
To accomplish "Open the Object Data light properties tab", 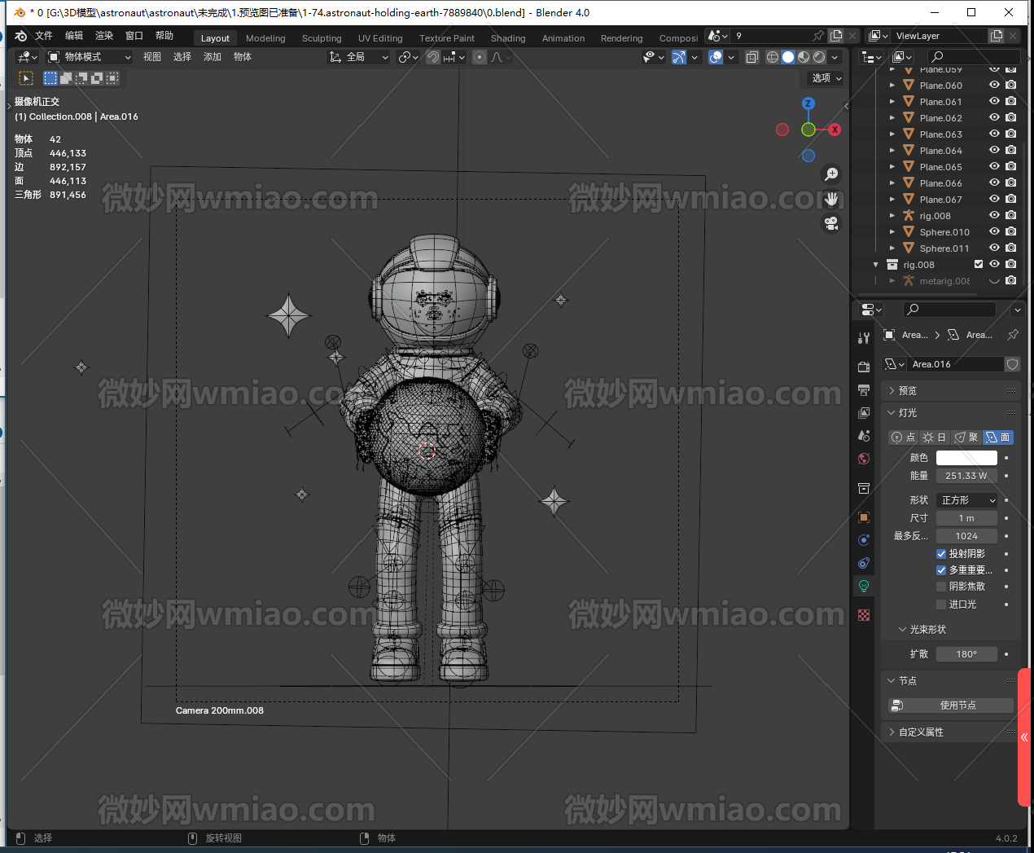I will coord(864,586).
